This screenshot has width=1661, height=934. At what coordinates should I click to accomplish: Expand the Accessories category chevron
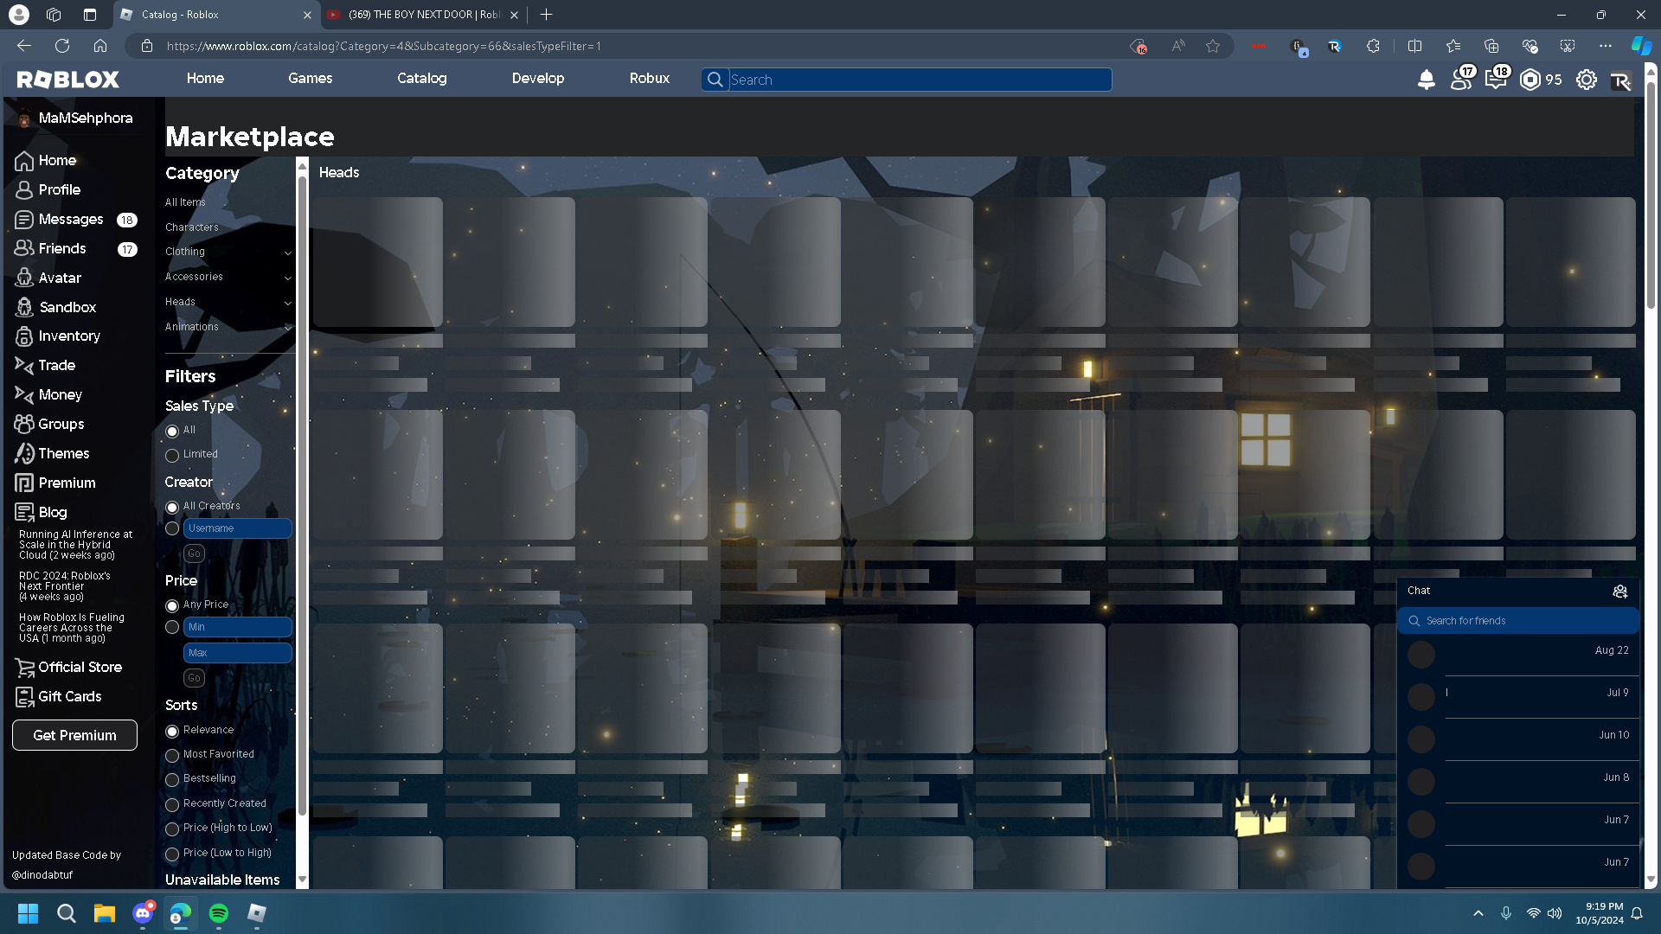click(x=287, y=278)
